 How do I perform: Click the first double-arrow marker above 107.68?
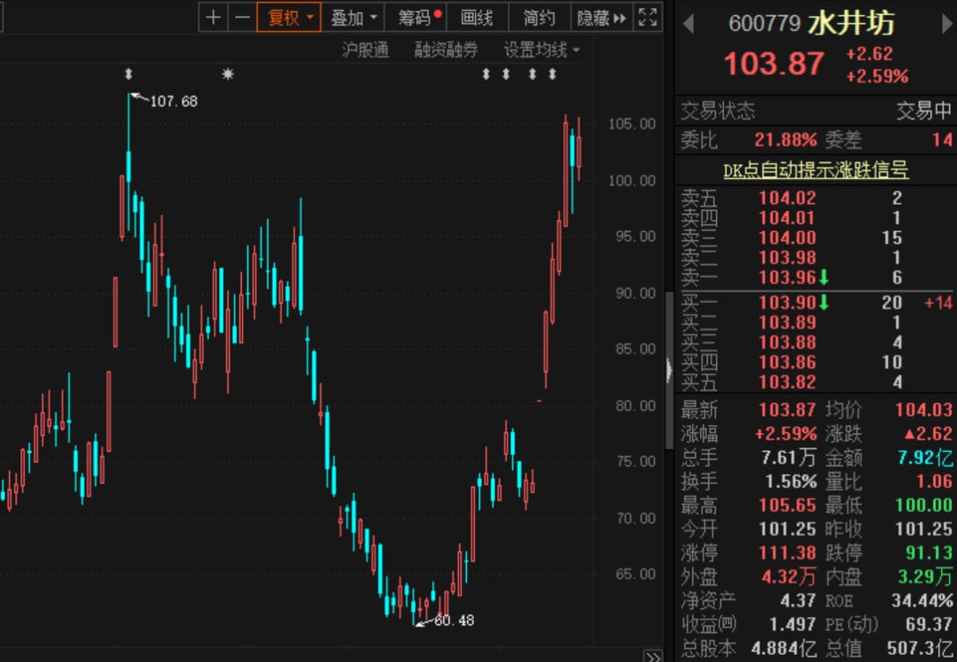[x=128, y=74]
